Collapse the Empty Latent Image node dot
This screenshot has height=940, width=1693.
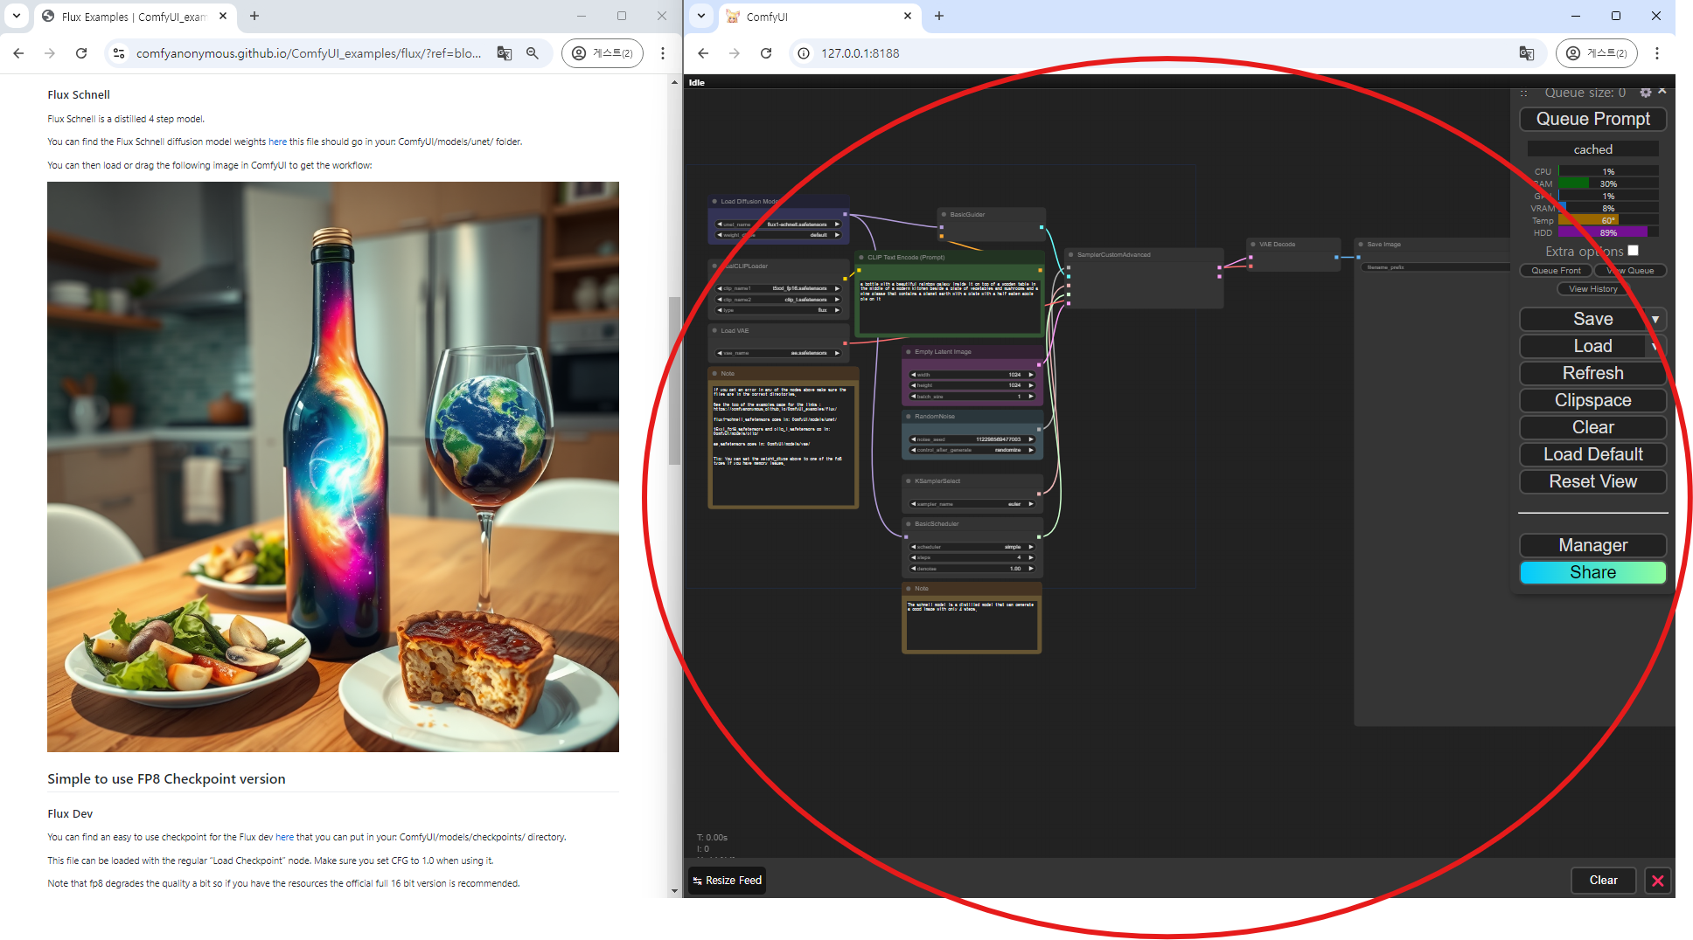909,352
